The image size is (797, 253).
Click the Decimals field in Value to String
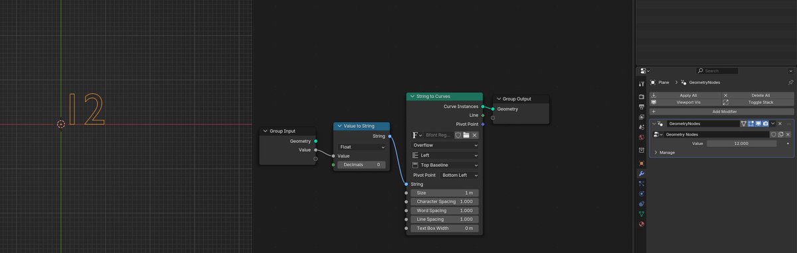point(362,165)
